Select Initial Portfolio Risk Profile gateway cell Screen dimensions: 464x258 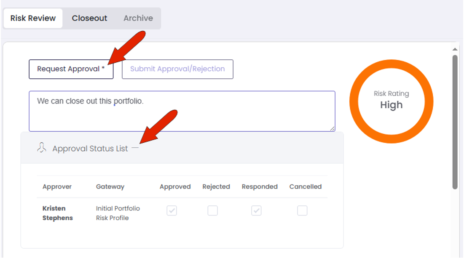pyautogui.click(x=118, y=213)
